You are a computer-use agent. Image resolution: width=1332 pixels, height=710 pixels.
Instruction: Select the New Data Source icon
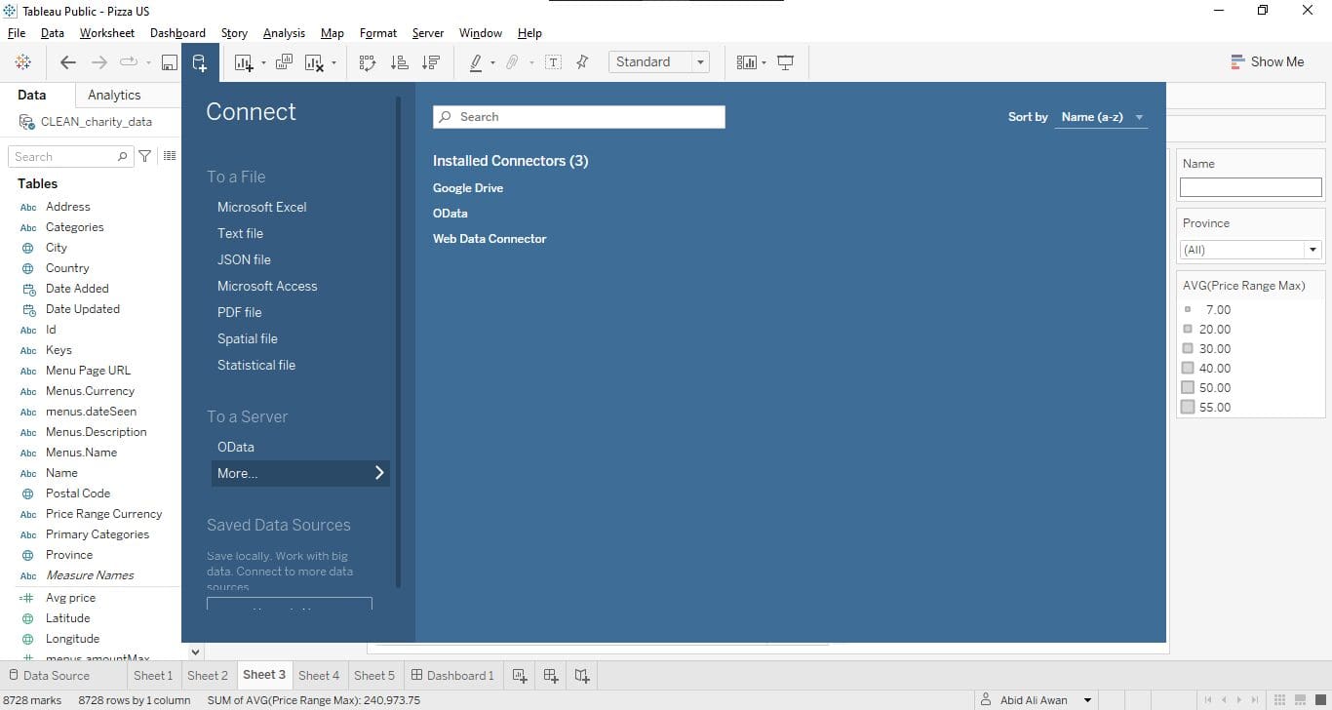[x=201, y=61]
